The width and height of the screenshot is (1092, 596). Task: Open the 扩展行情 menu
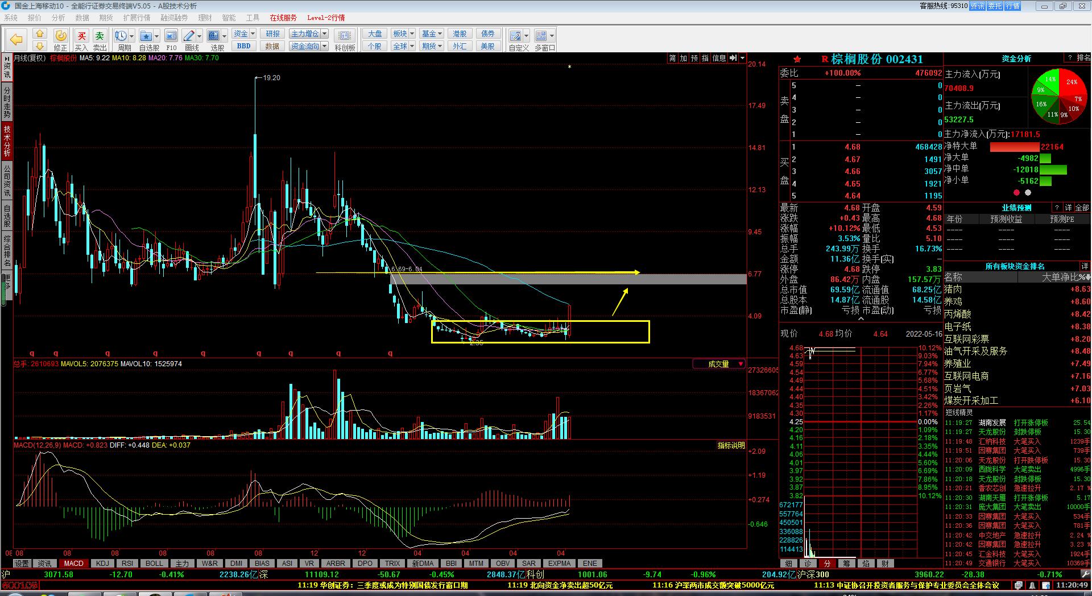pyautogui.click(x=136, y=18)
